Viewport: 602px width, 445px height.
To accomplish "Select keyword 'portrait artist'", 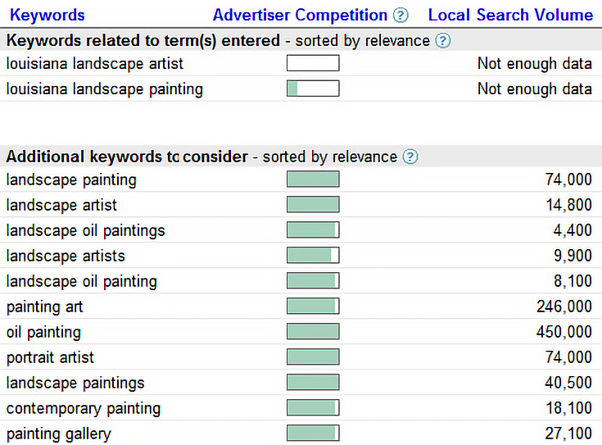I will (50, 357).
